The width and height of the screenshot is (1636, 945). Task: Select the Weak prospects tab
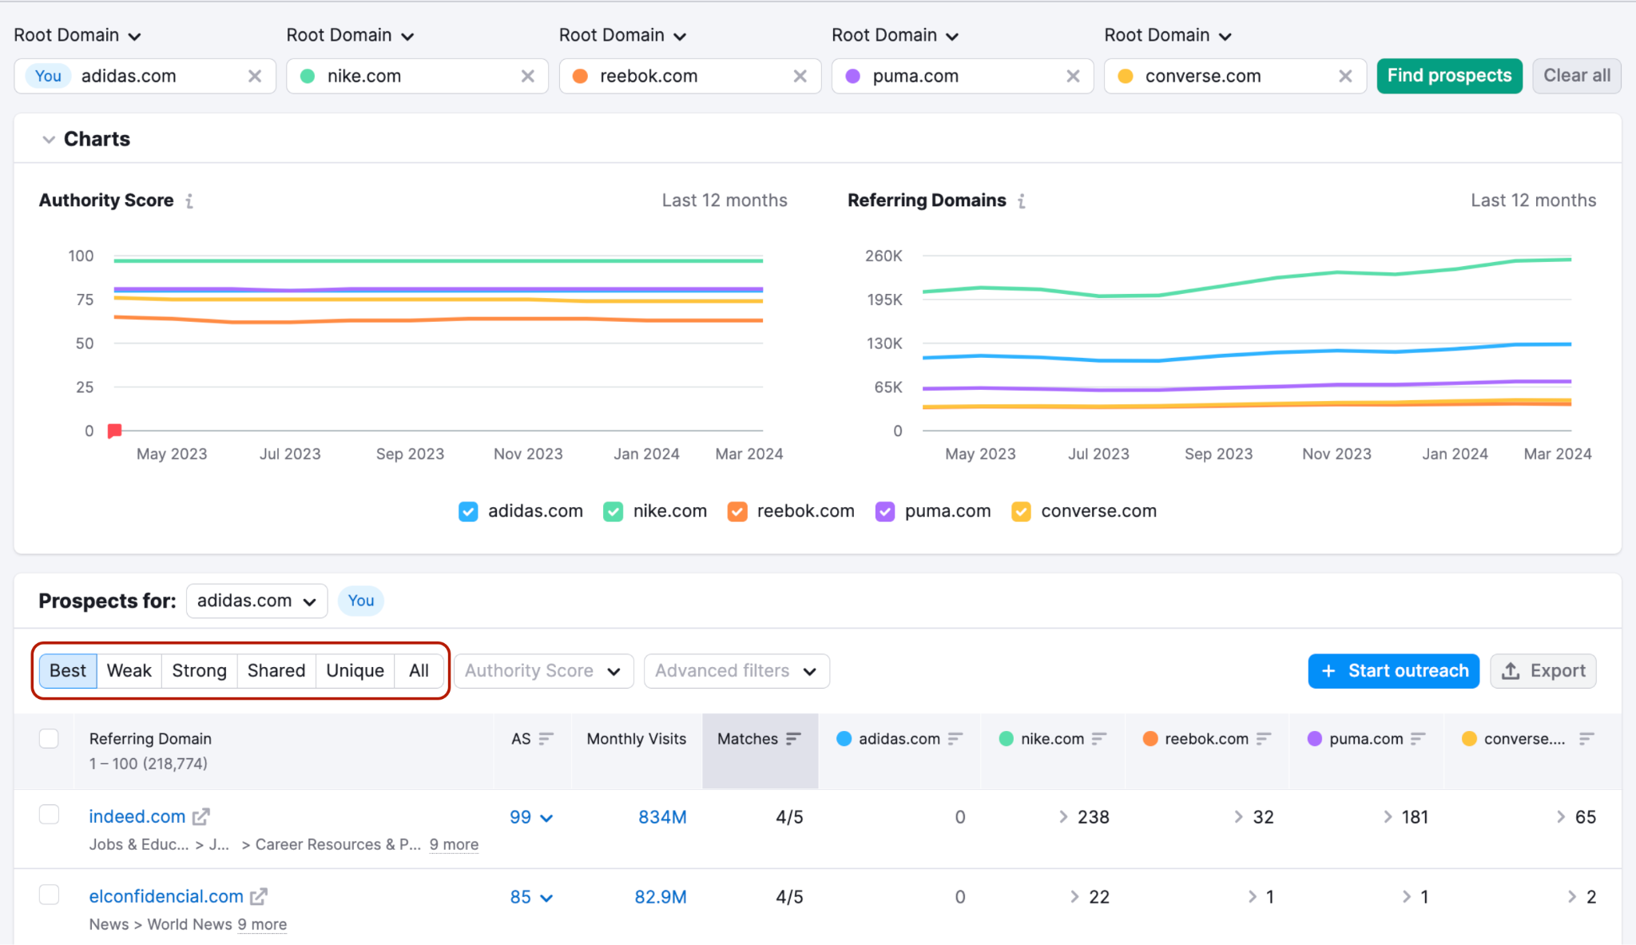129,671
